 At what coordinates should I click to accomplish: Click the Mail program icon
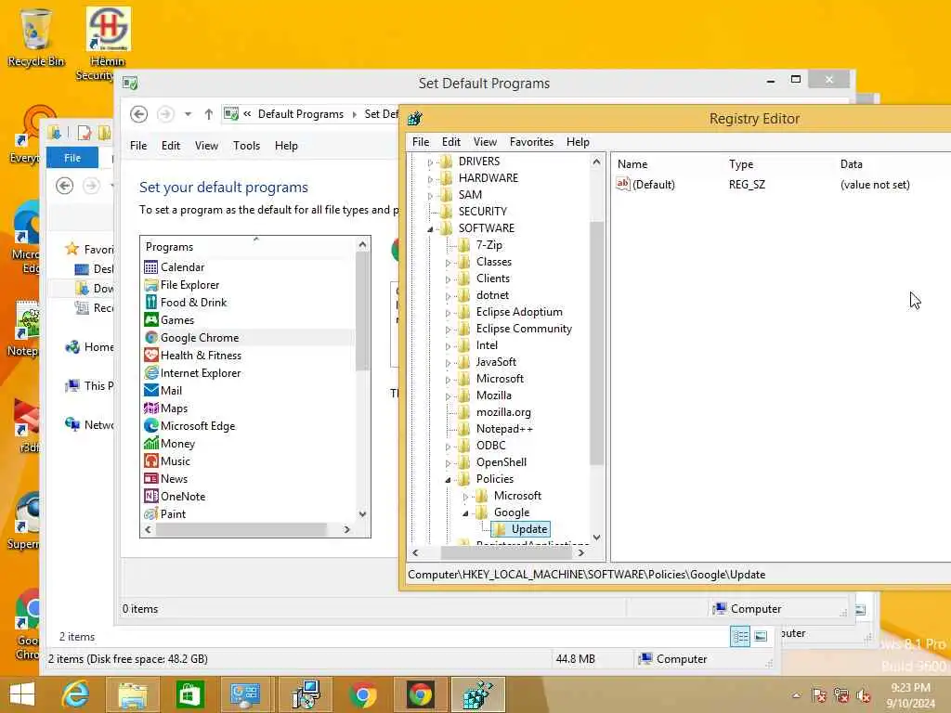coord(151,391)
